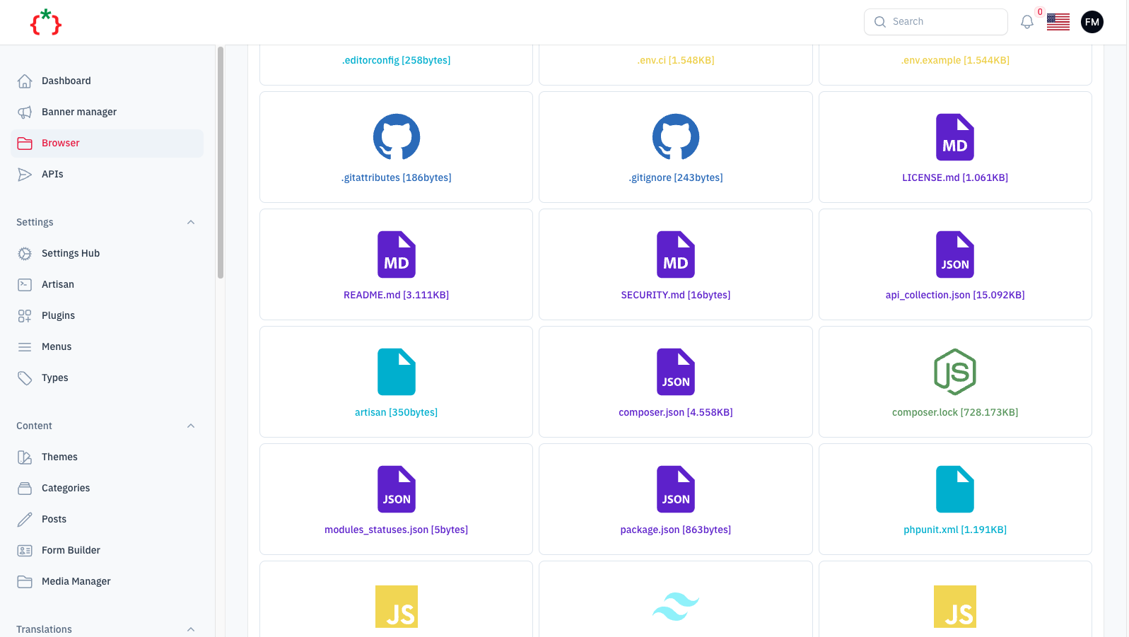Open Settings Hub menu item
The width and height of the screenshot is (1129, 637).
point(107,253)
